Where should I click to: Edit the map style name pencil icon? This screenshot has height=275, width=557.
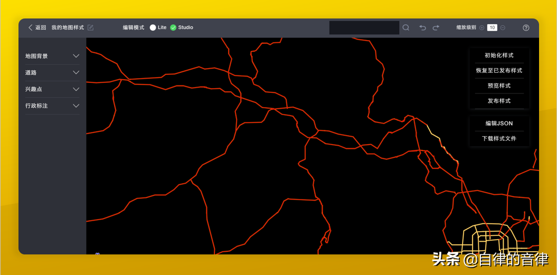91,27
